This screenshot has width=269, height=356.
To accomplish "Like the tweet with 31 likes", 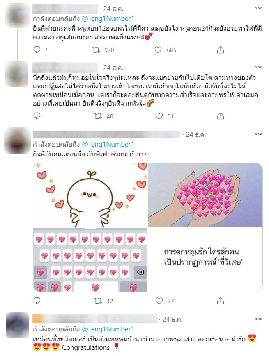I will 159,116.
